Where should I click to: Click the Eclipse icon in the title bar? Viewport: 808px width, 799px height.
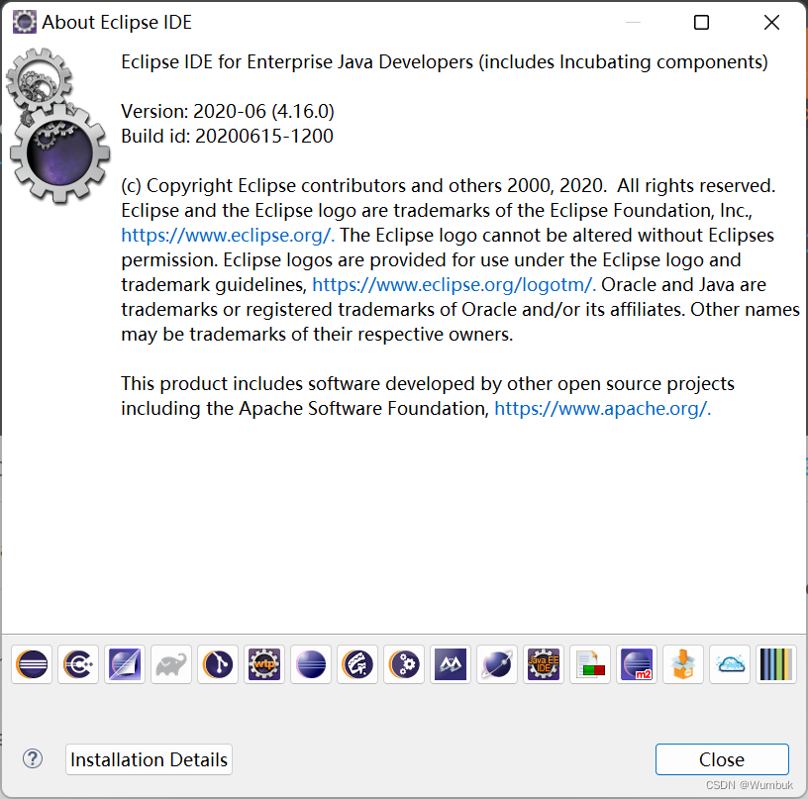click(22, 21)
